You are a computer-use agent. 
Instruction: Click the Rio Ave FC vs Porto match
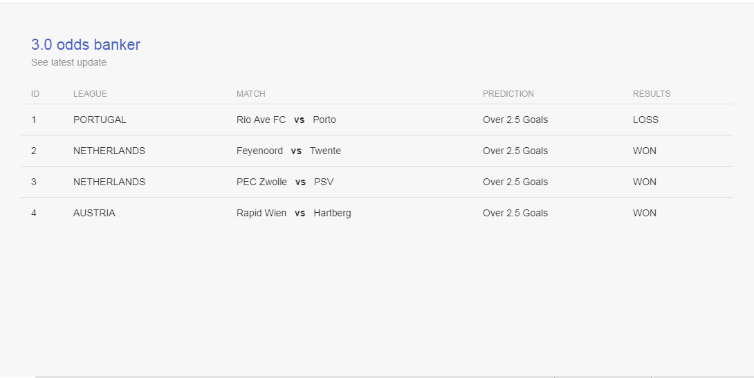coord(286,120)
